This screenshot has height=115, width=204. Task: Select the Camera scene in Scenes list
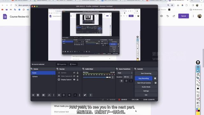pos(43,77)
